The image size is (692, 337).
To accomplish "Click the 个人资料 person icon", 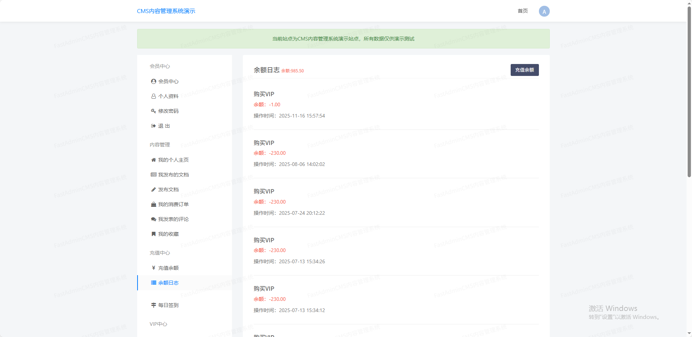I will tap(153, 96).
